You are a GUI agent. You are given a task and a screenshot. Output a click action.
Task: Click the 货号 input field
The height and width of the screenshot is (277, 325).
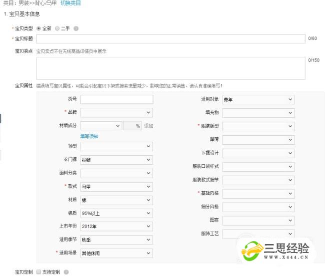click(116, 99)
